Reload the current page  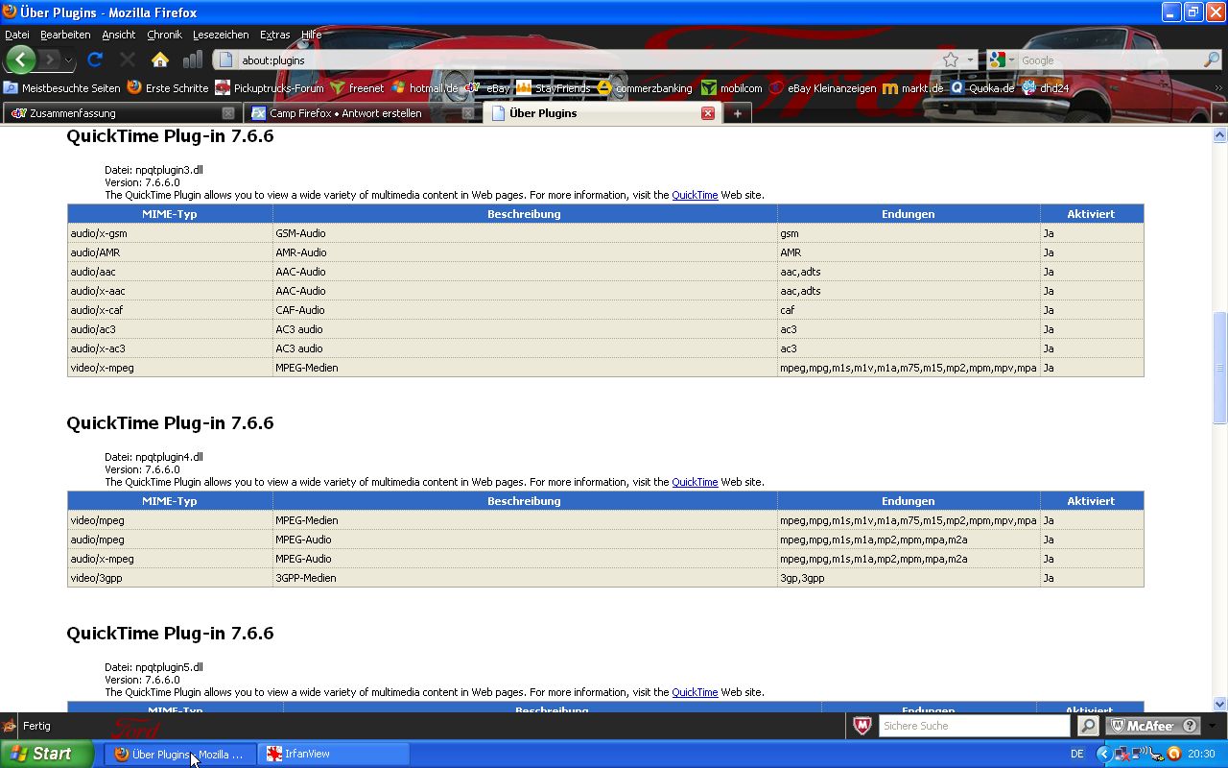point(95,60)
